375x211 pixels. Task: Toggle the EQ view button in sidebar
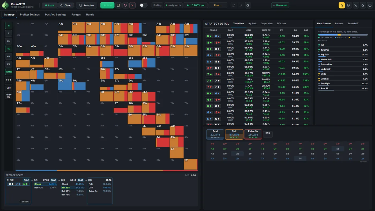point(9,56)
